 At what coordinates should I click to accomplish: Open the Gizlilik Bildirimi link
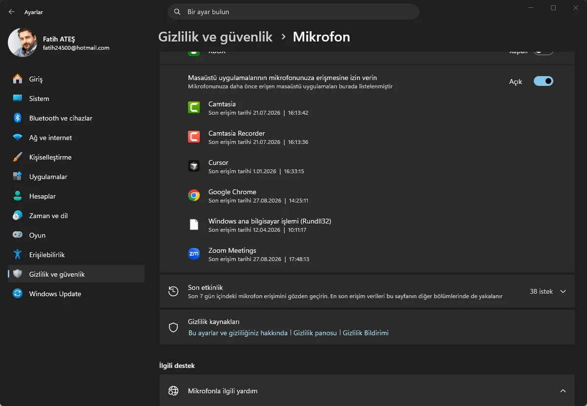366,333
